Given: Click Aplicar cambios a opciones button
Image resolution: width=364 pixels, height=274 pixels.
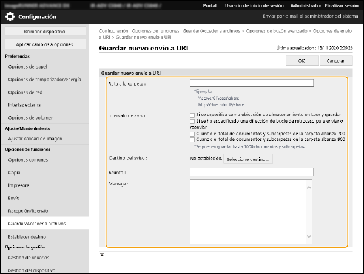Looking at the screenshot, I should (44, 44).
